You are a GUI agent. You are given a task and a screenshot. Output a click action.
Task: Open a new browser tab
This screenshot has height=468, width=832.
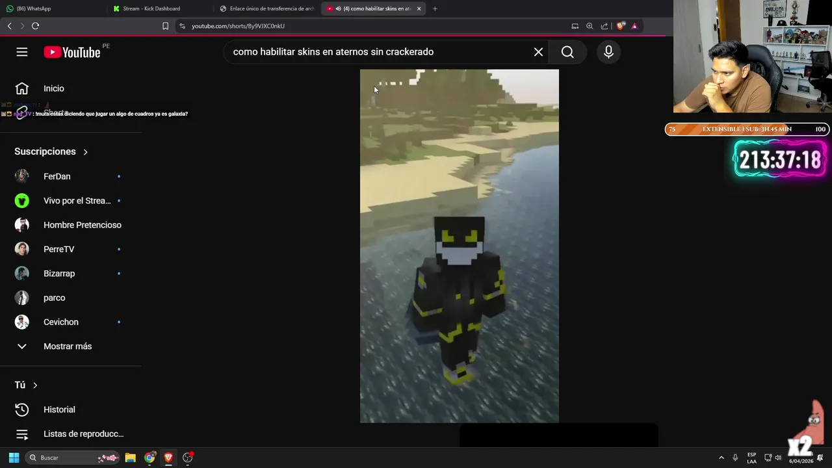(x=435, y=8)
